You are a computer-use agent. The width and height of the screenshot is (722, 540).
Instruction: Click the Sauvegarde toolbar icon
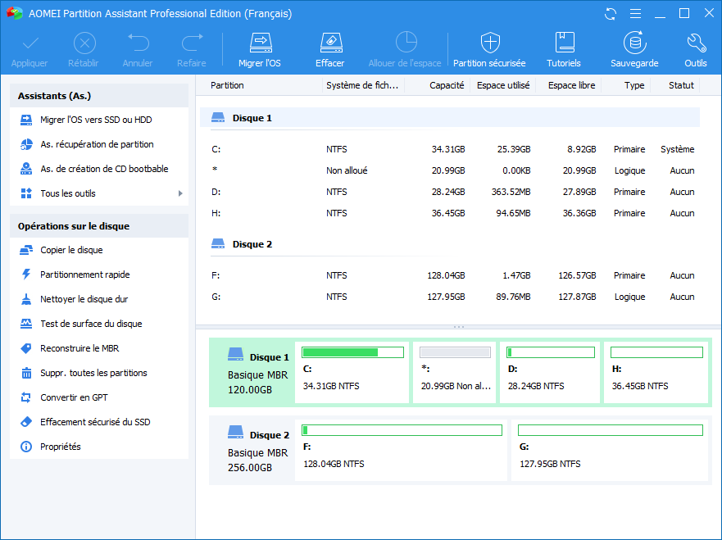[633, 43]
